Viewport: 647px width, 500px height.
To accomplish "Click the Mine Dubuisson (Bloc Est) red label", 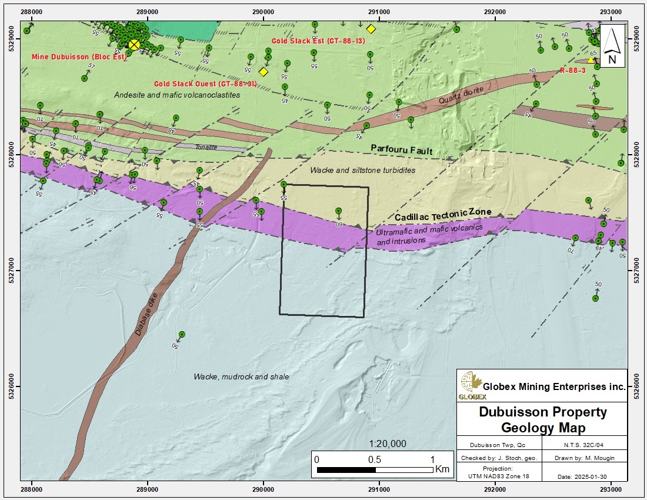I will pyautogui.click(x=79, y=57).
